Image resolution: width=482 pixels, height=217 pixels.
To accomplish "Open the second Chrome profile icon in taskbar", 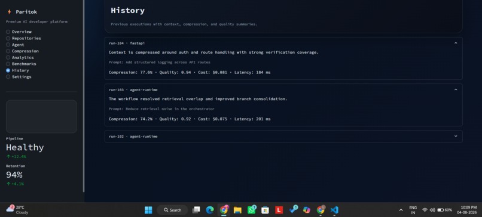I will pyautogui.click(x=321, y=210).
